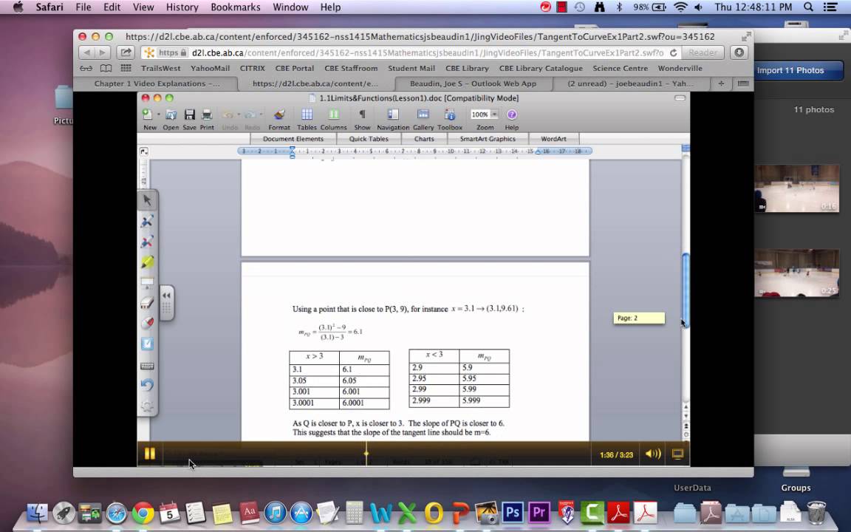851x532 pixels.
Task: Open the Reading List glasses icon
Action: point(86,69)
